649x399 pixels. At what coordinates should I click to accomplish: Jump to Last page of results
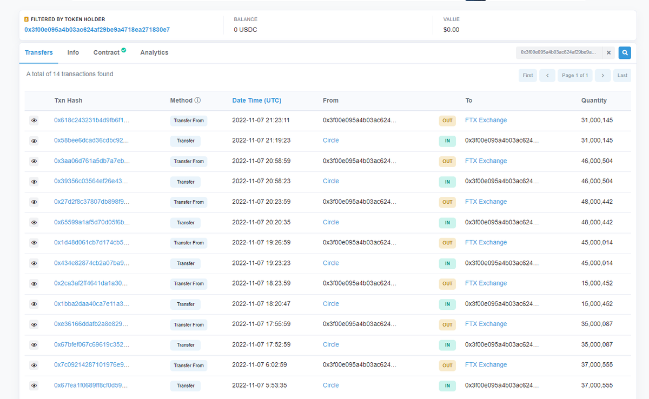pyautogui.click(x=622, y=75)
